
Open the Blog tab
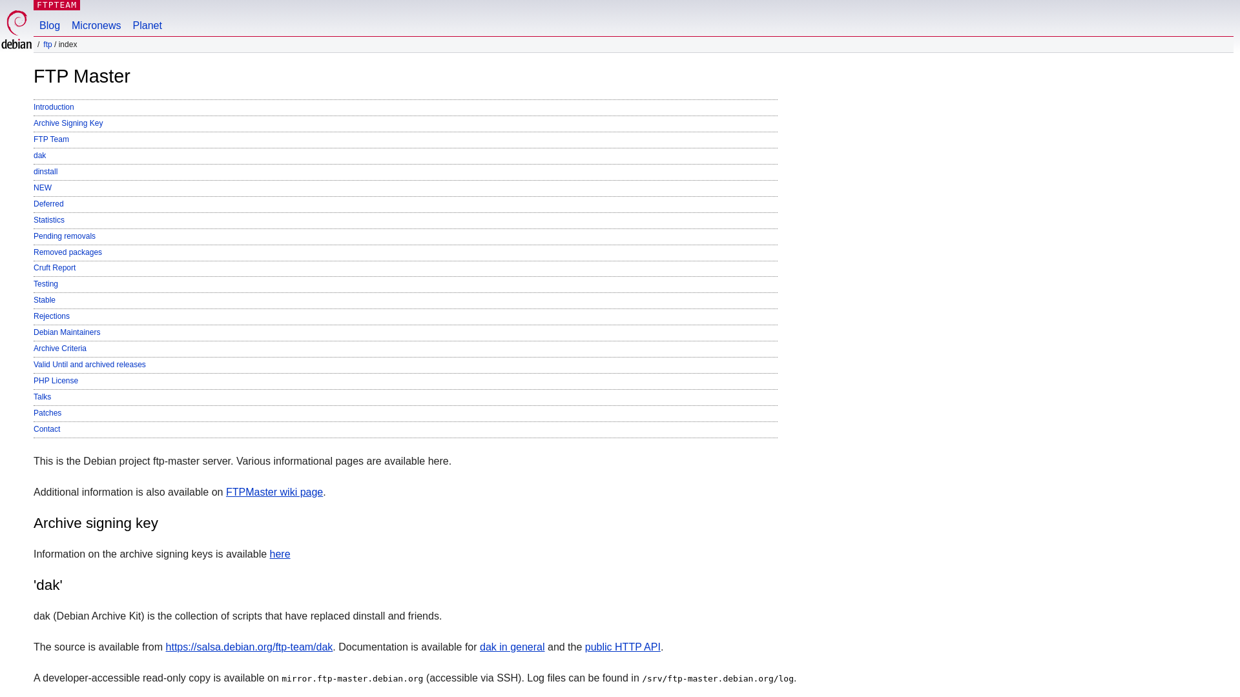pyautogui.click(x=50, y=26)
